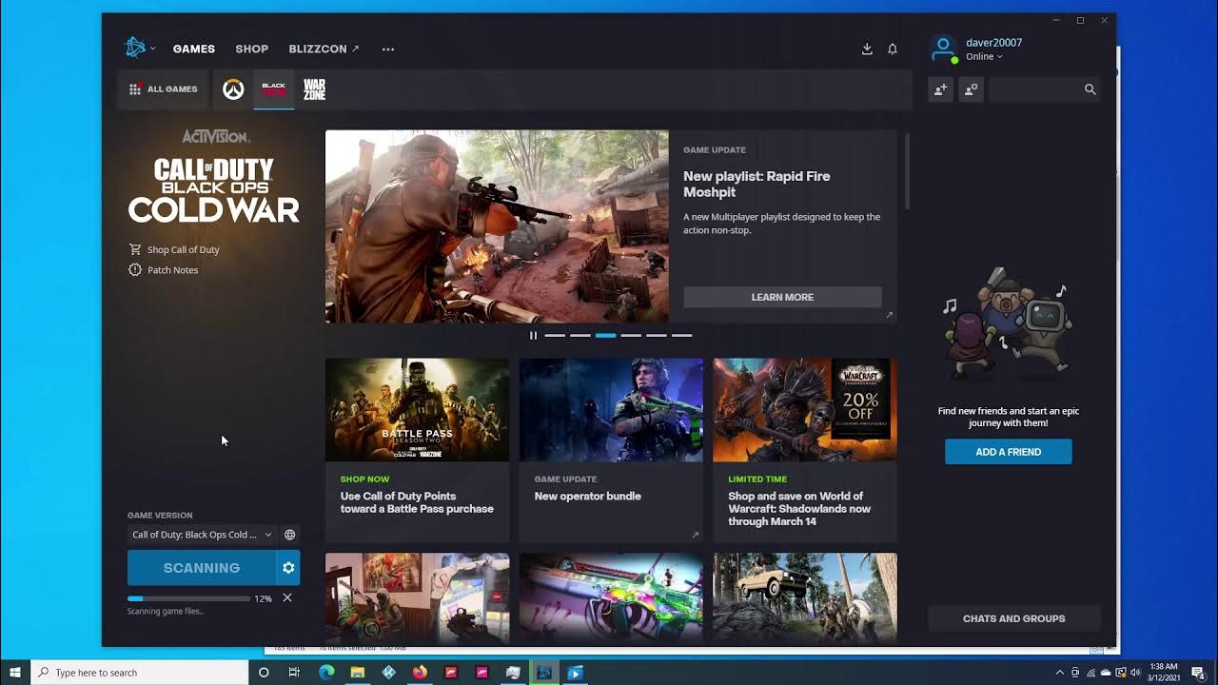Open File Explorer from taskbar
1218x685 pixels.
[357, 673]
